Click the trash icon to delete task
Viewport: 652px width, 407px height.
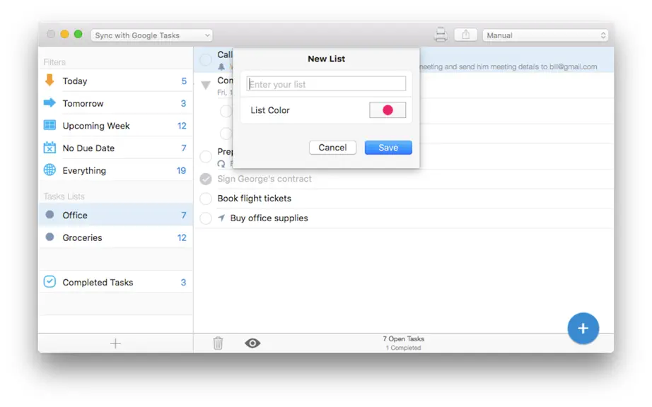[x=218, y=343]
